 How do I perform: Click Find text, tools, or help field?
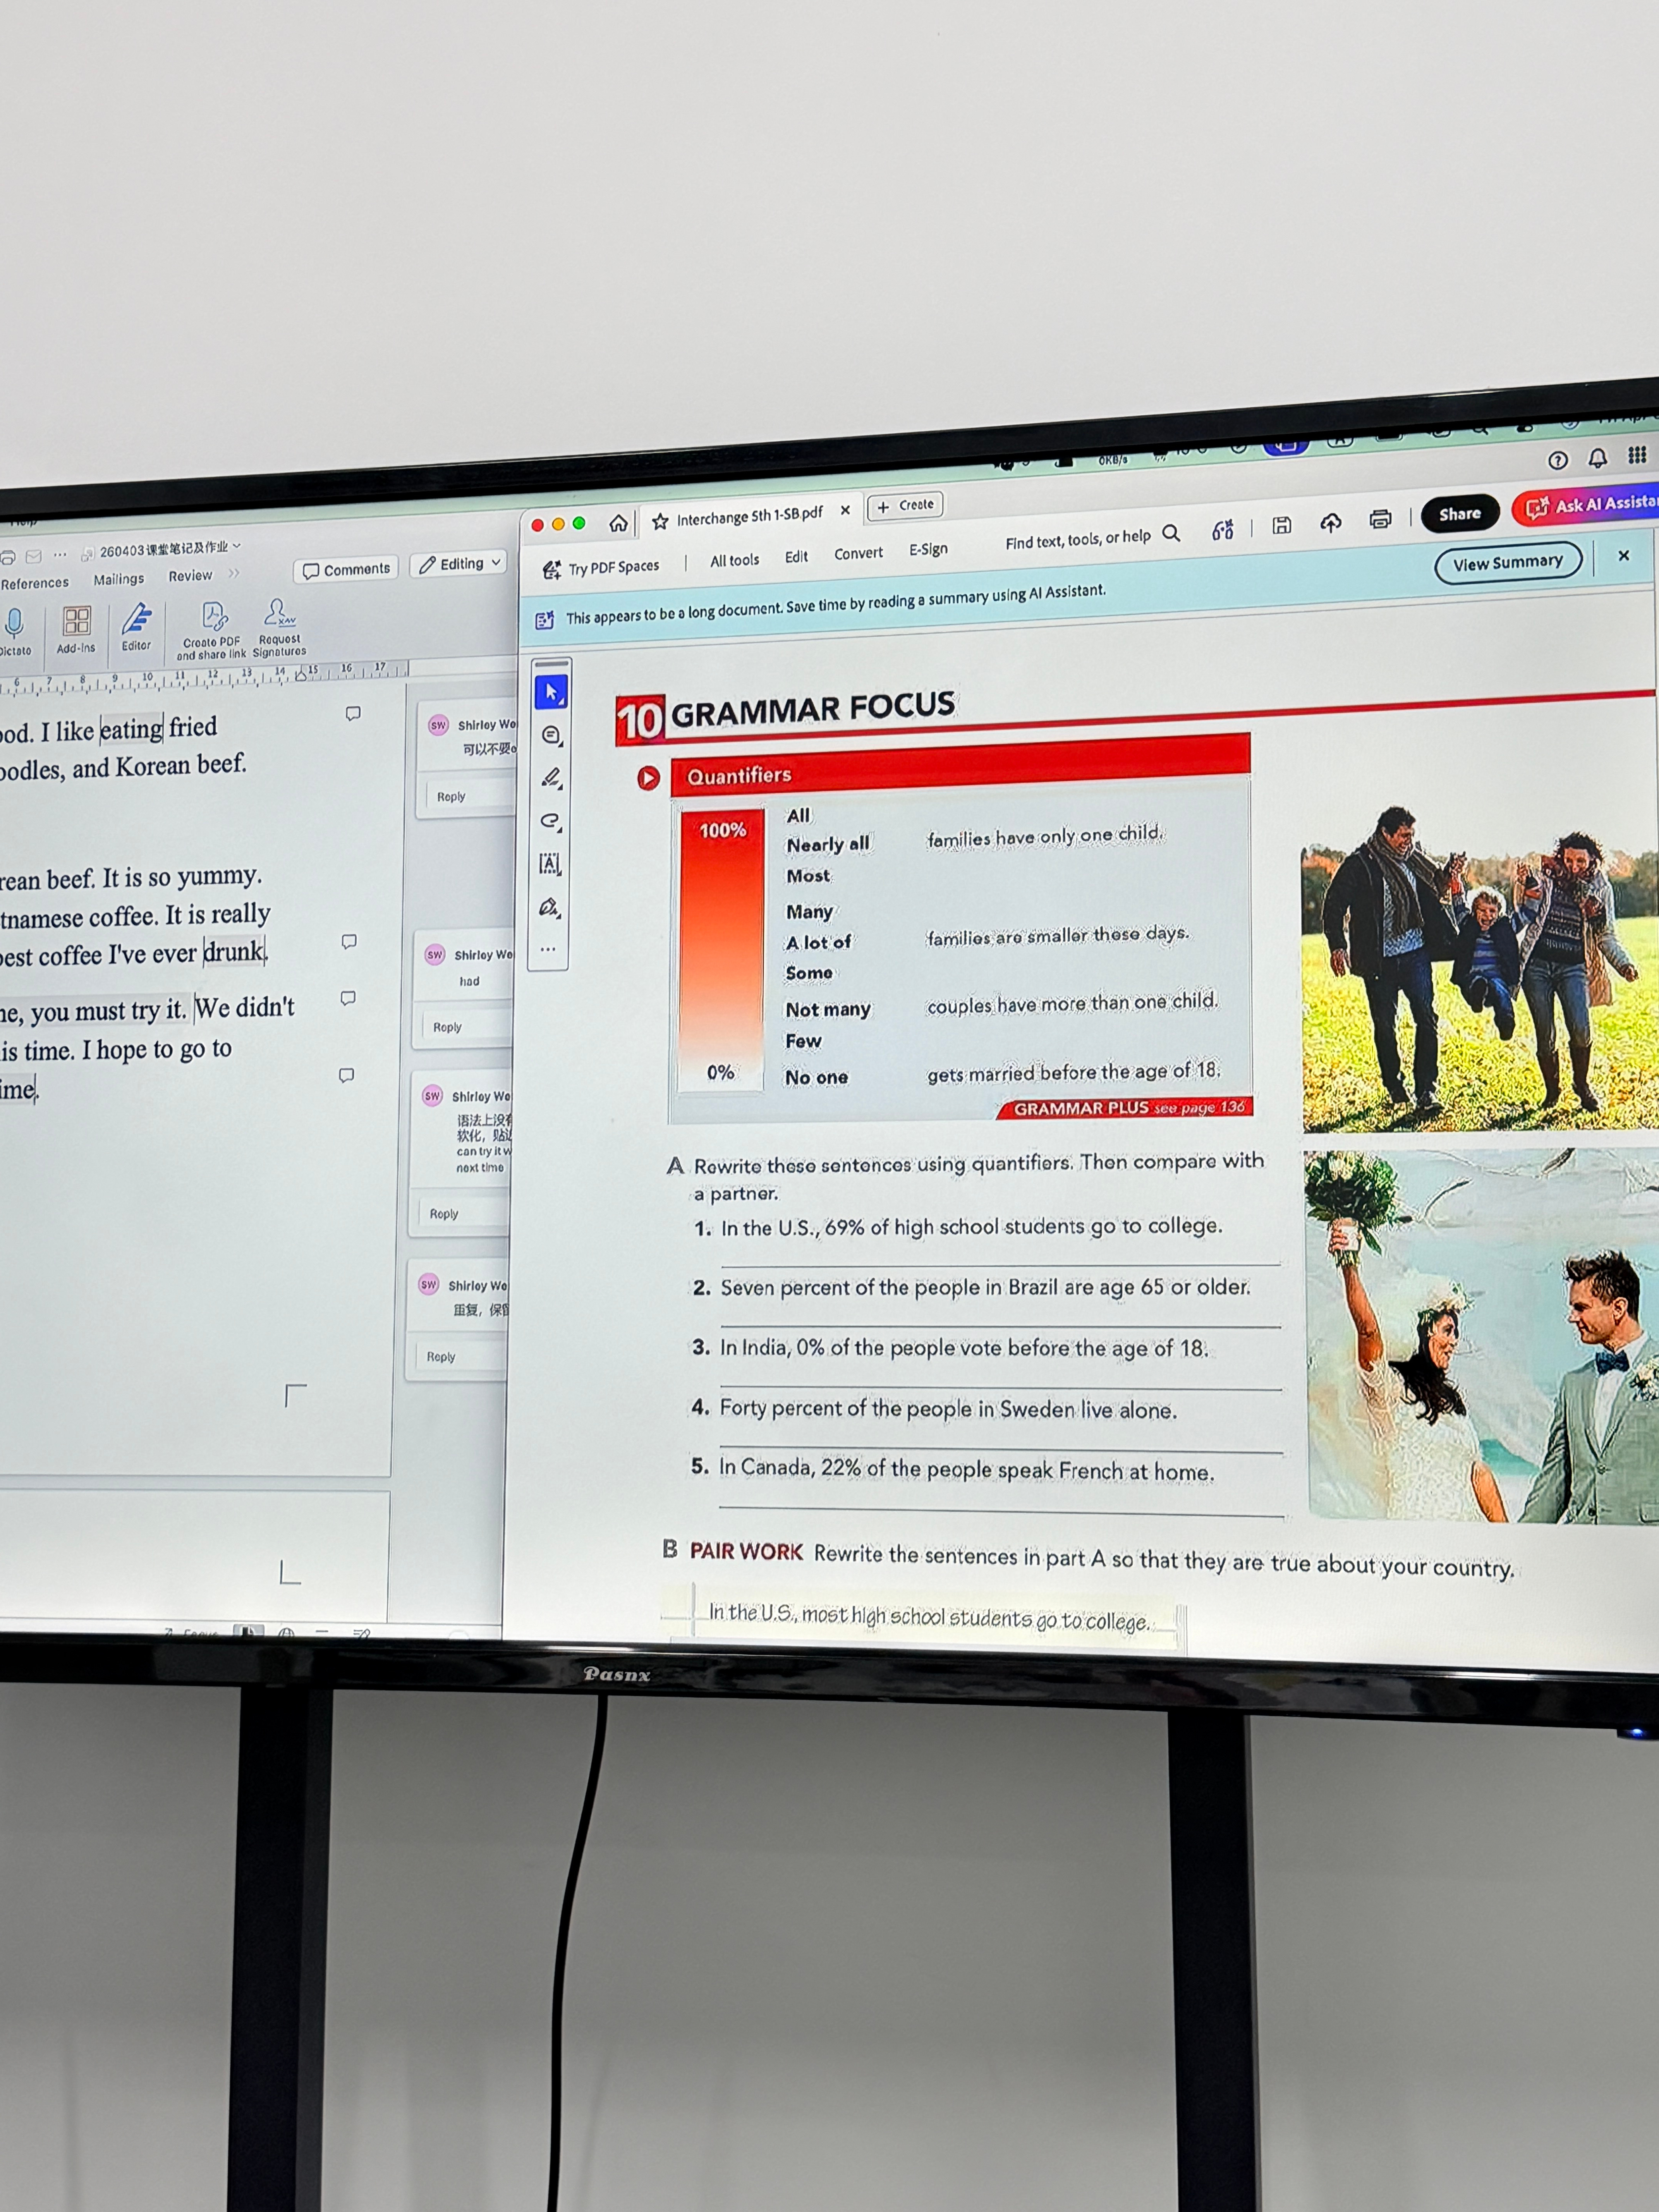click(x=1078, y=540)
